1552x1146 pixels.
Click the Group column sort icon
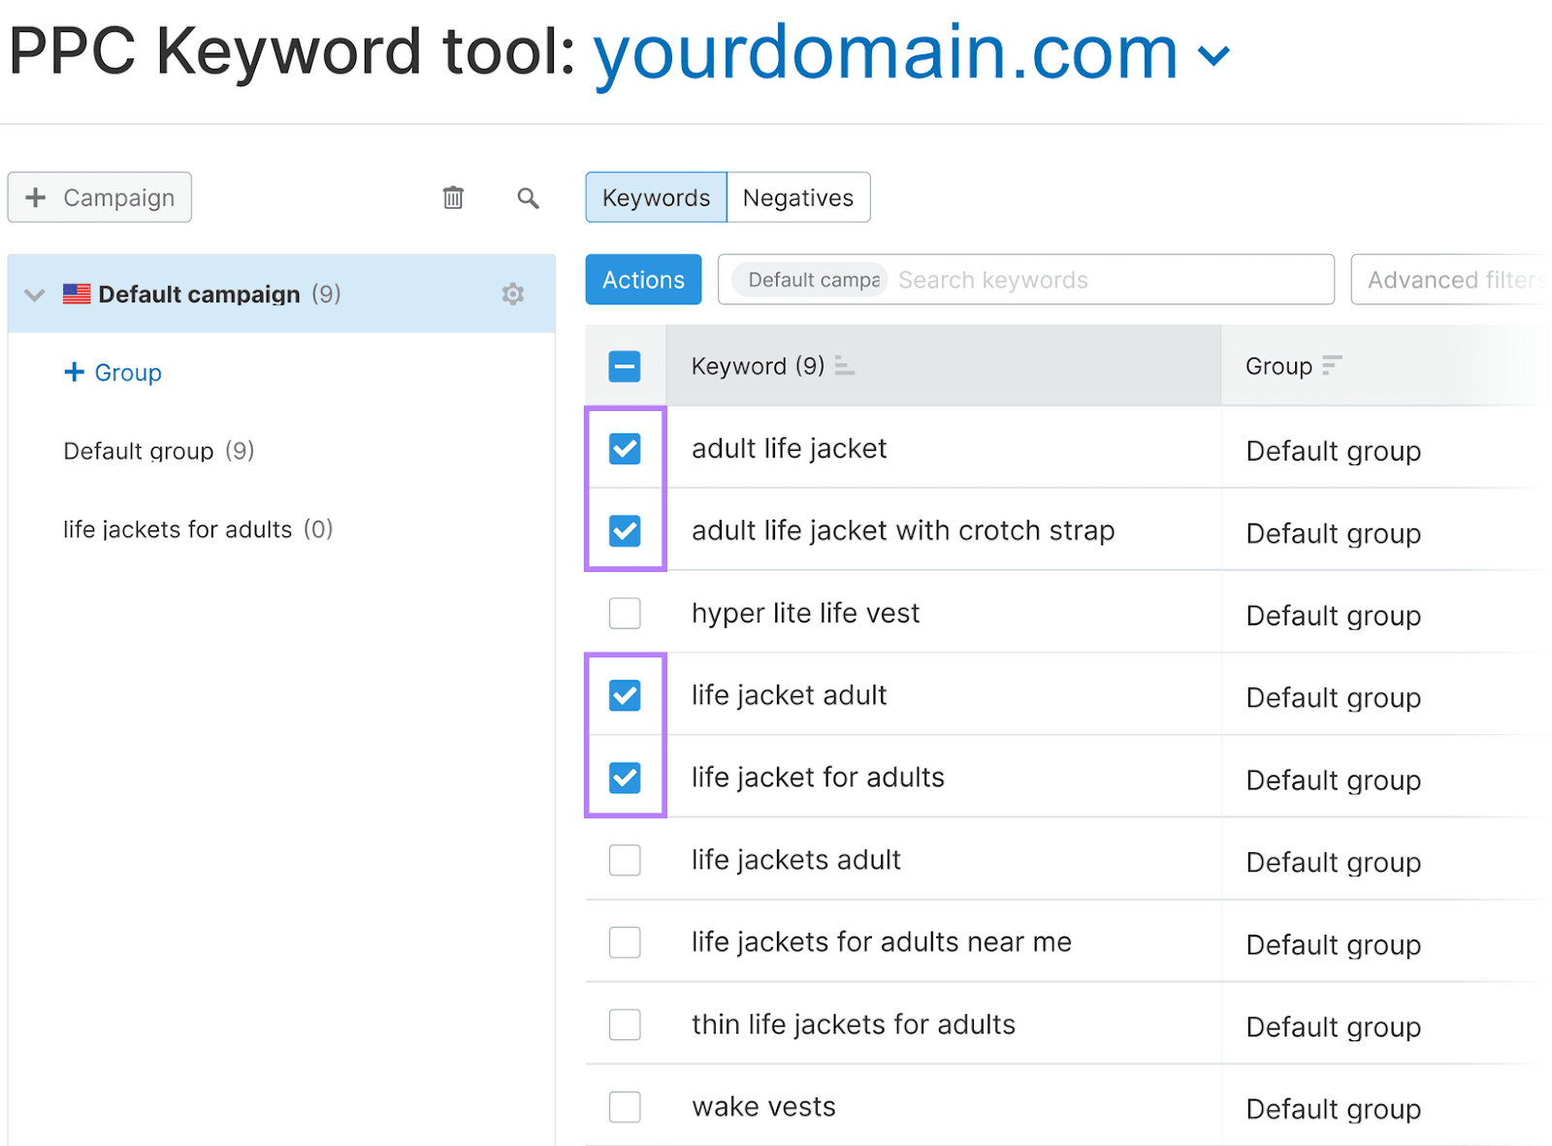click(1332, 365)
